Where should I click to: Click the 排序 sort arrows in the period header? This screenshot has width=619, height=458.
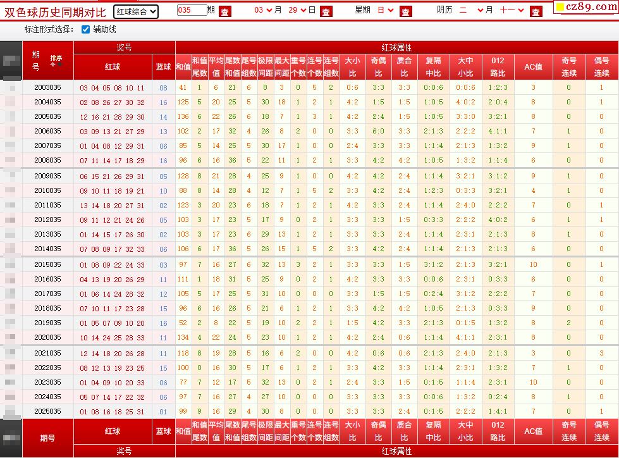[x=56, y=61]
